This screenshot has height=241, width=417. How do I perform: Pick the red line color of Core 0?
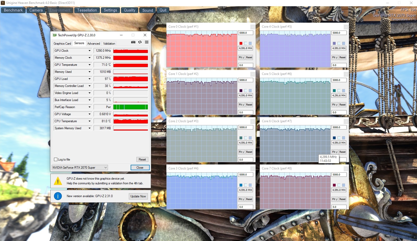coord(241,43)
